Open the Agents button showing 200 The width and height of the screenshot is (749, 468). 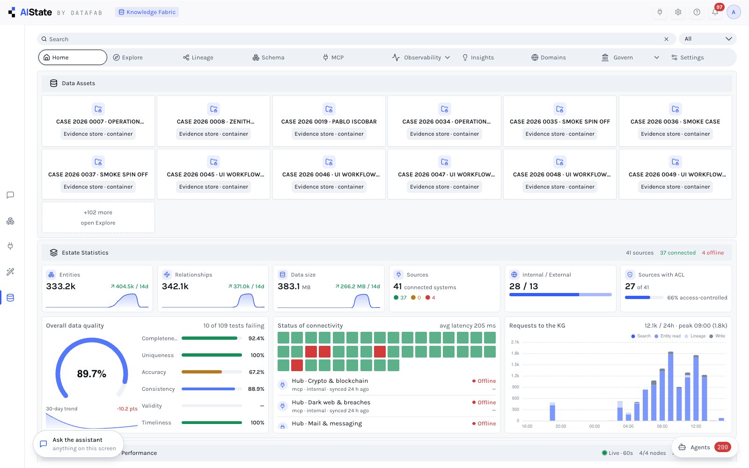[x=705, y=447]
